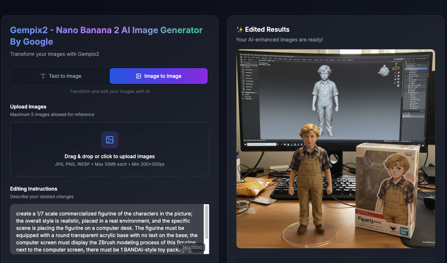Click the 560/1000 character counter badge
This screenshot has width=447, height=263.
pos(191,248)
